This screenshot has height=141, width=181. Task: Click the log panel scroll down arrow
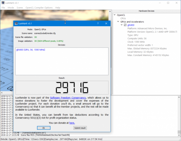pos(179,135)
